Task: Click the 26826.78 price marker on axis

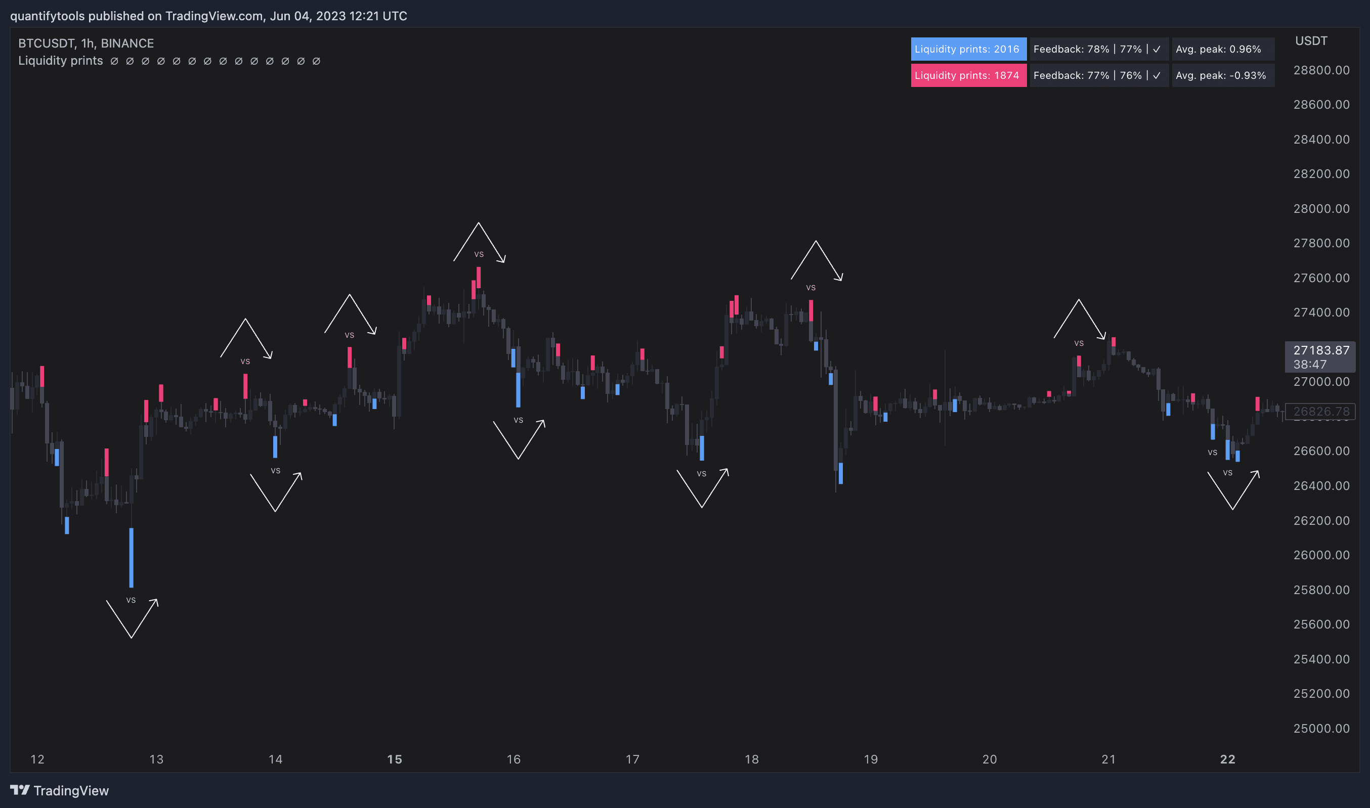Action: (x=1321, y=411)
